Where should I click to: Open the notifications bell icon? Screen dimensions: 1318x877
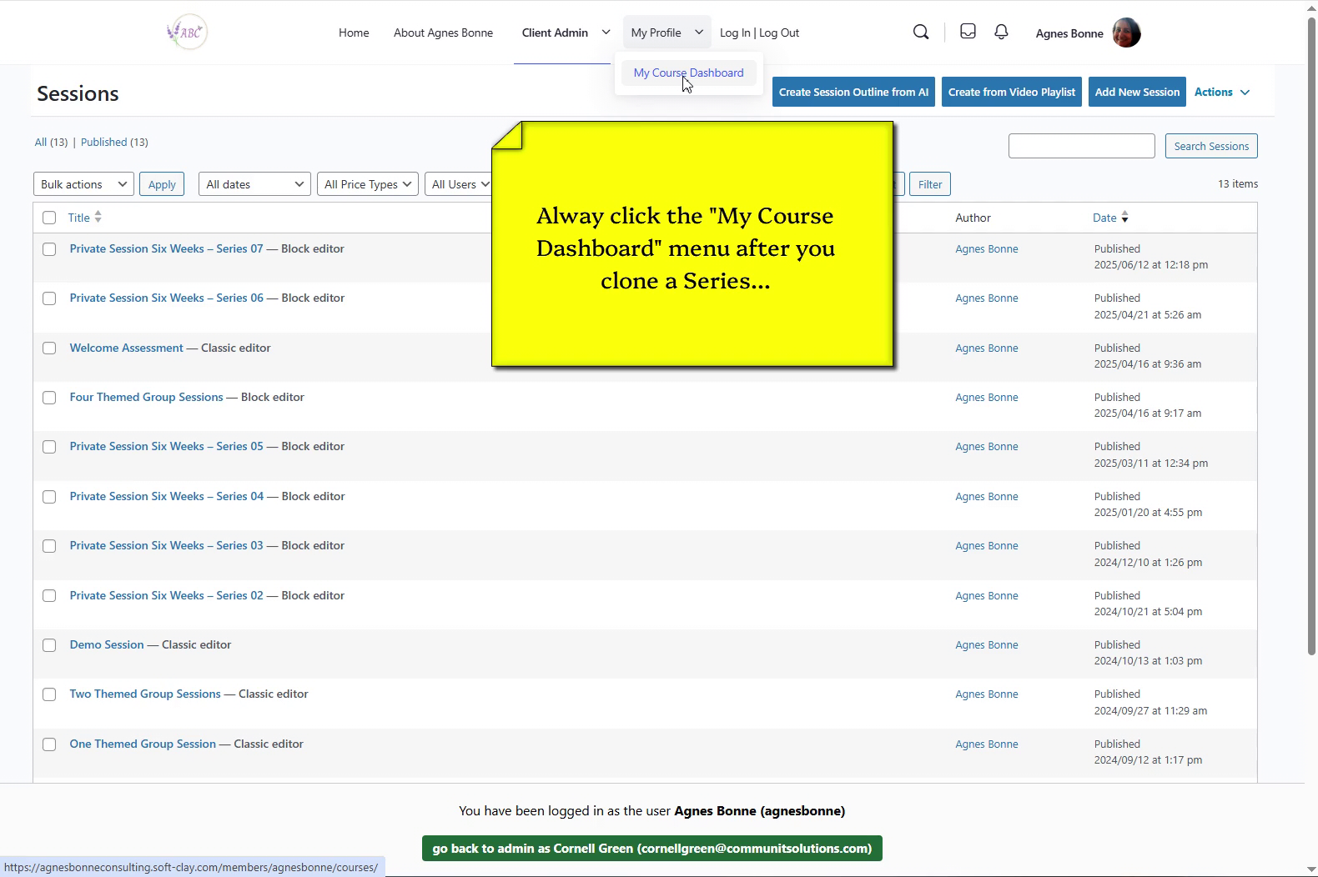tap(1001, 32)
